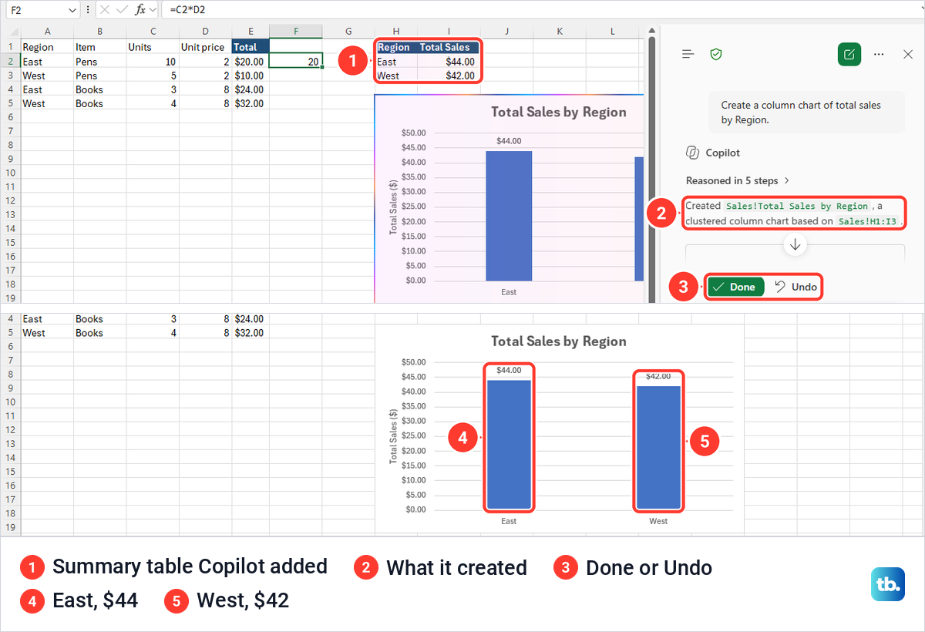Click the $42.00 data label above West bar
This screenshot has width=925, height=632.
[x=658, y=376]
